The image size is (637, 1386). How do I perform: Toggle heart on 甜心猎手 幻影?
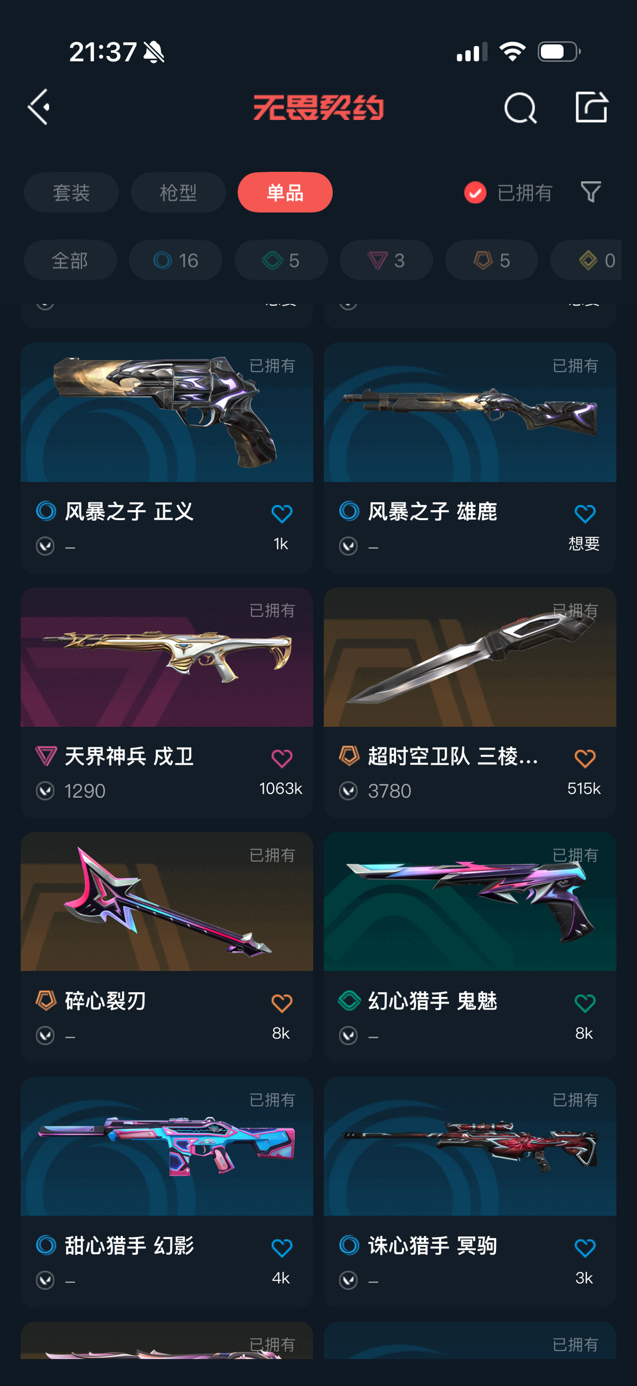pyautogui.click(x=282, y=1248)
